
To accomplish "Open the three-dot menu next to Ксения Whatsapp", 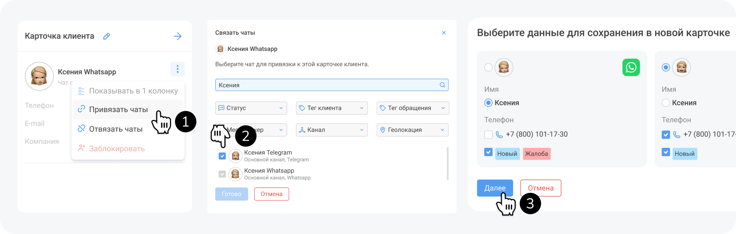I will 177,70.
